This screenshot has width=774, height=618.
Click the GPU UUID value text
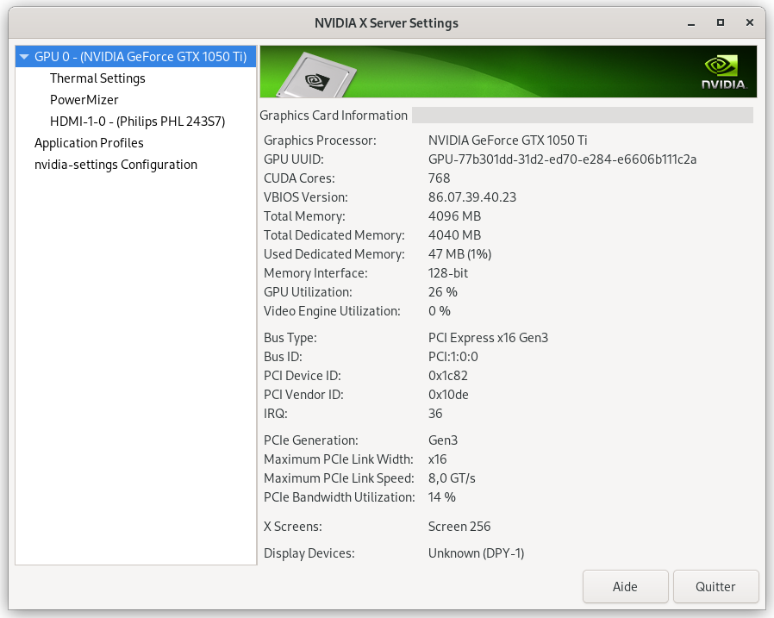(562, 159)
